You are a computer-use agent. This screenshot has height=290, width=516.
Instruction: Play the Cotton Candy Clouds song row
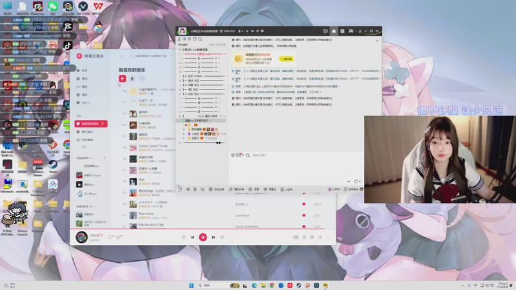click(x=153, y=148)
